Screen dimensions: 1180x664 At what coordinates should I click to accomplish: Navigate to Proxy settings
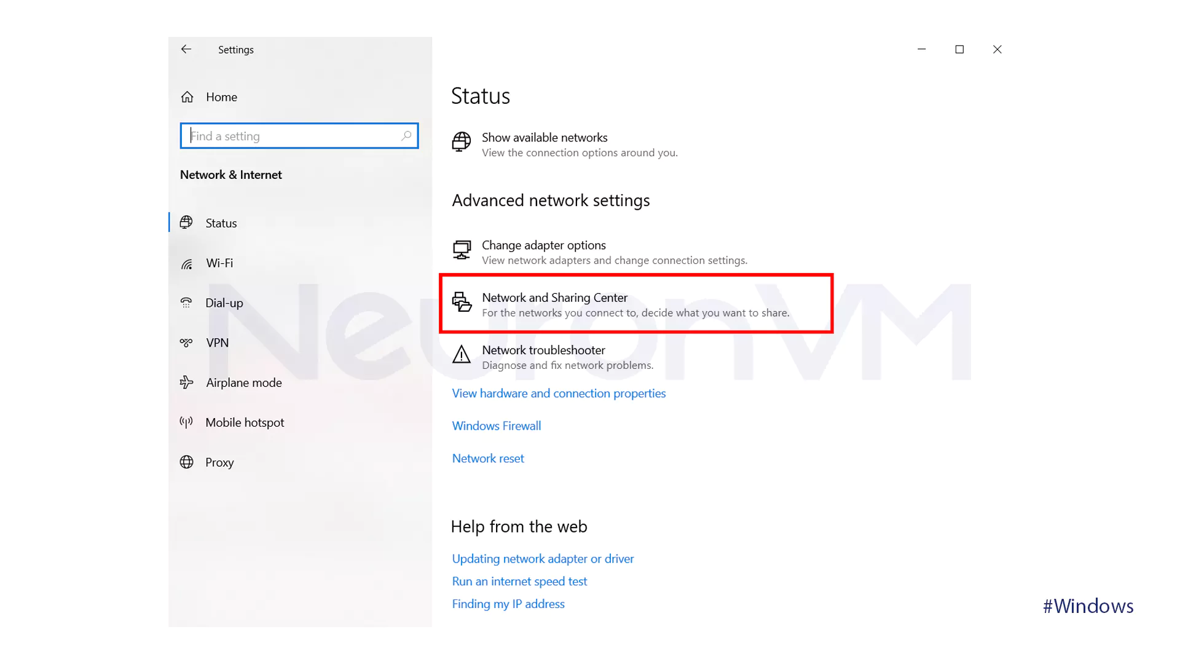(219, 462)
